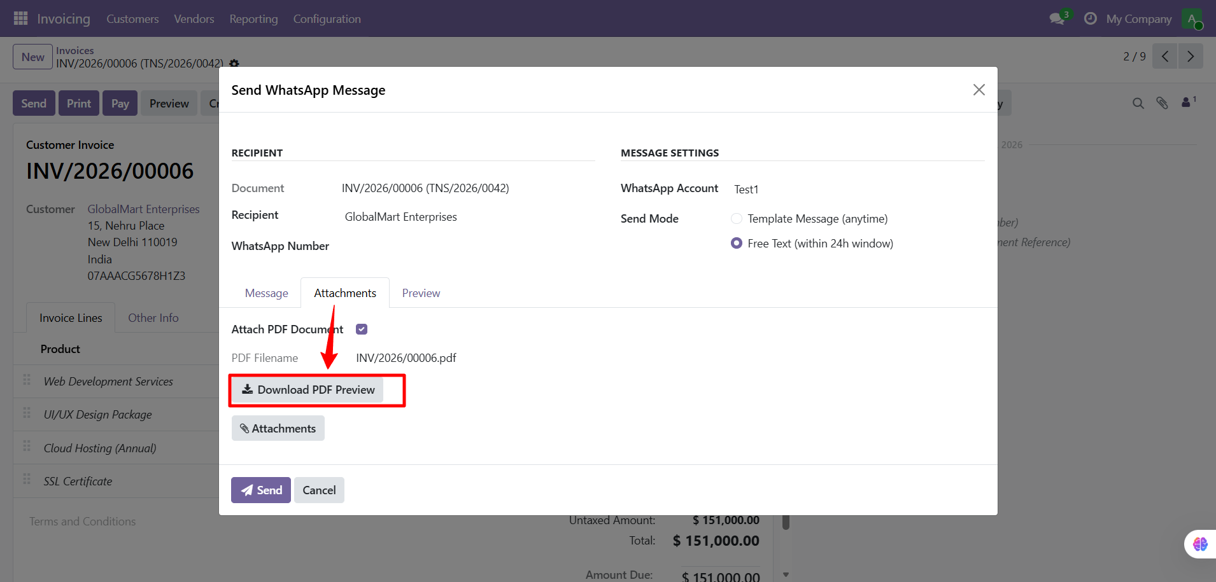1216x582 pixels.
Task: Click the followers person icon
Action: point(1187,102)
